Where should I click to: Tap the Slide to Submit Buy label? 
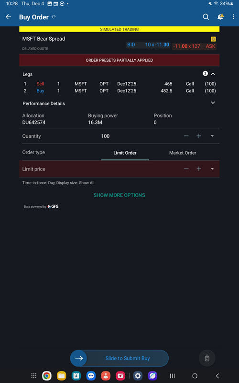click(128, 358)
